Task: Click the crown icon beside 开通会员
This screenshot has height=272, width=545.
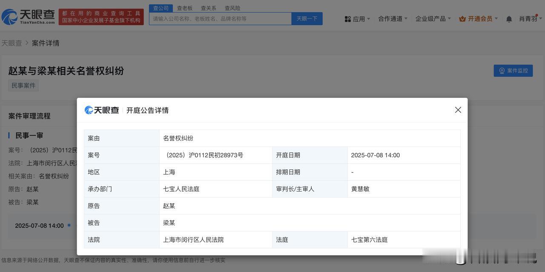Action: [x=462, y=19]
